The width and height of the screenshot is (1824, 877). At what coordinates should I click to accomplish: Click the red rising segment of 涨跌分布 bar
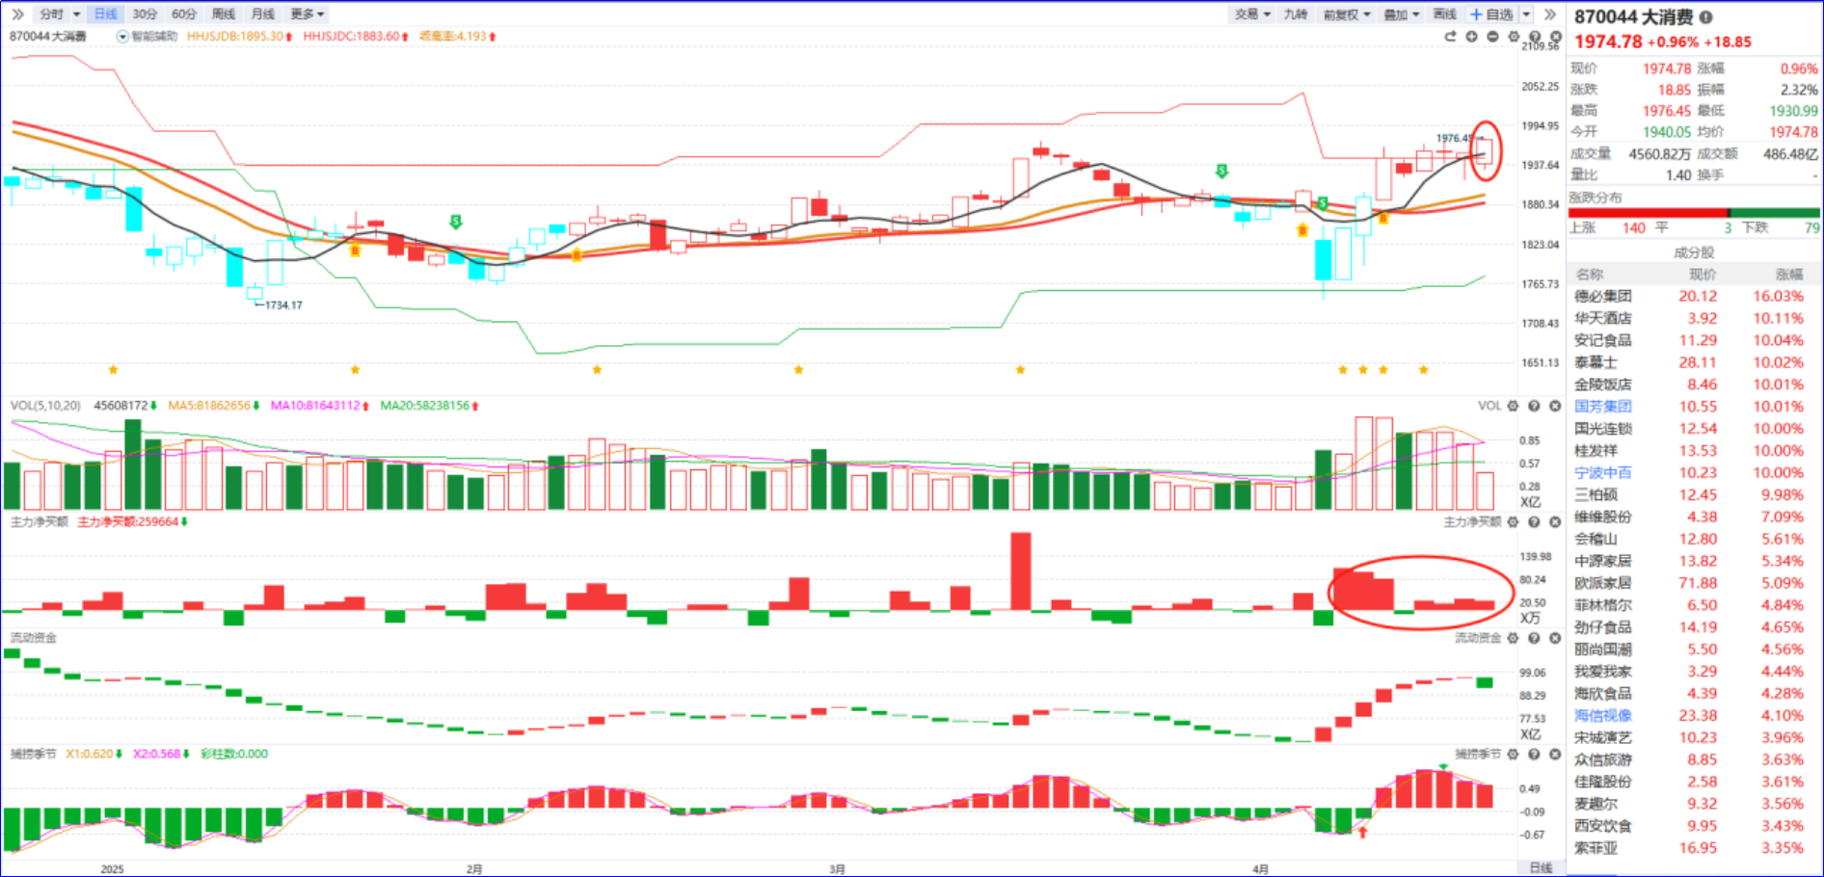(1649, 213)
